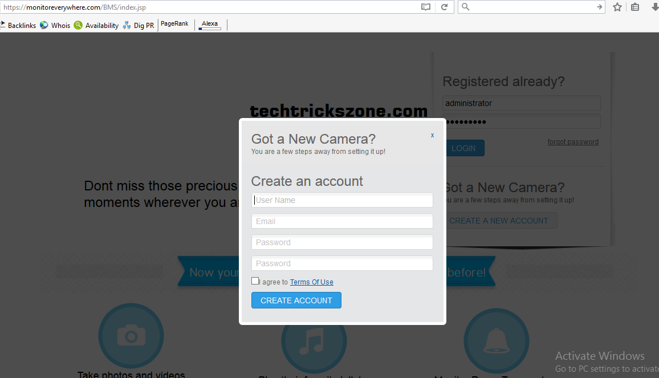Image resolution: width=659 pixels, height=378 pixels.
Task: Open the Whois toolbar item
Action: pyautogui.click(x=55, y=25)
